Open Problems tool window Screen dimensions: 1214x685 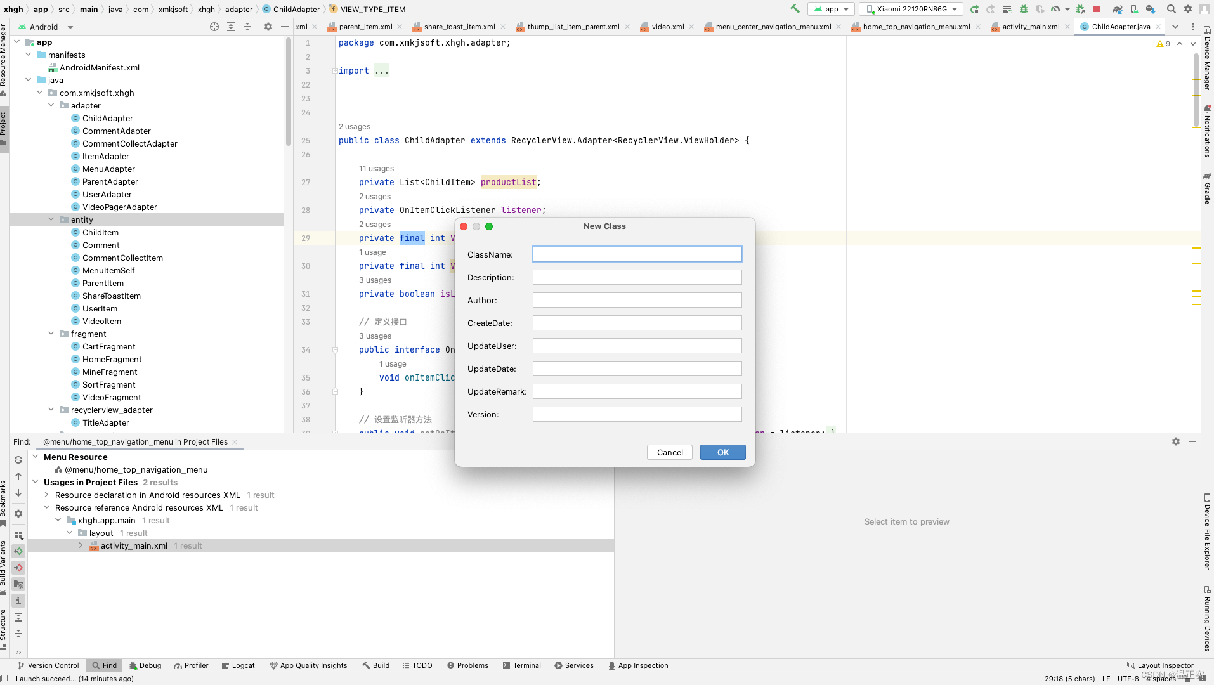(467, 665)
